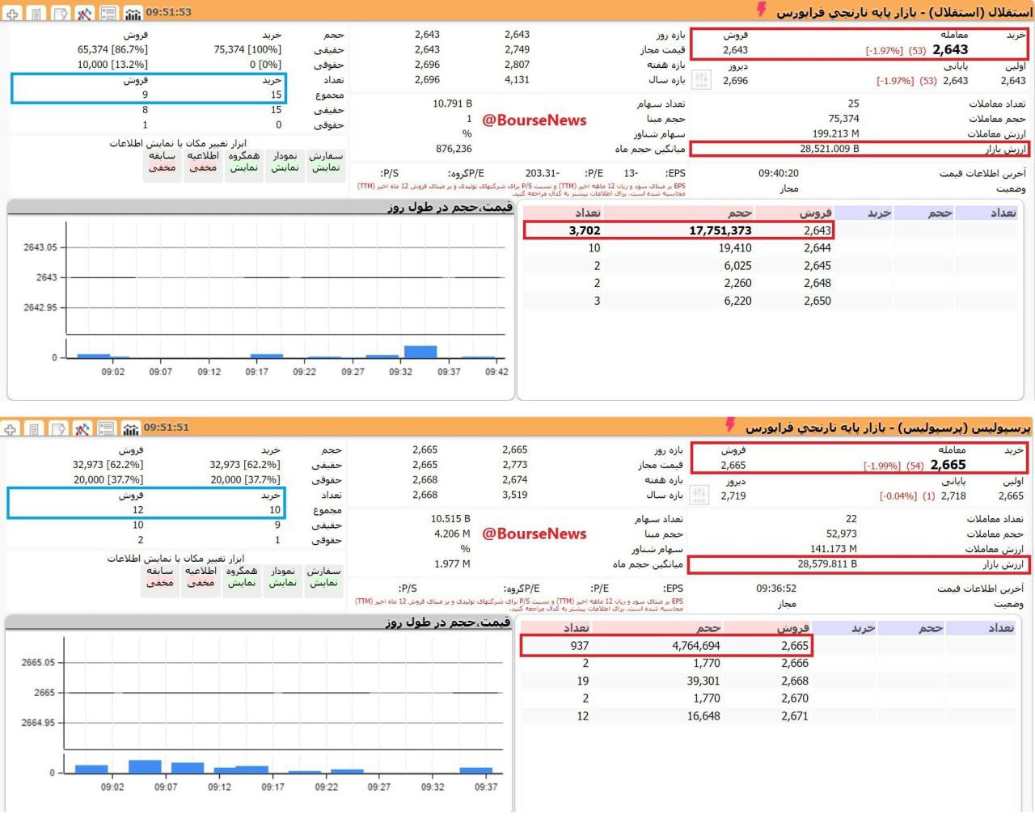This screenshot has width=1035, height=827.
Task: Click the plus icon in Persepolis panel tab bar
Action: click(x=11, y=428)
